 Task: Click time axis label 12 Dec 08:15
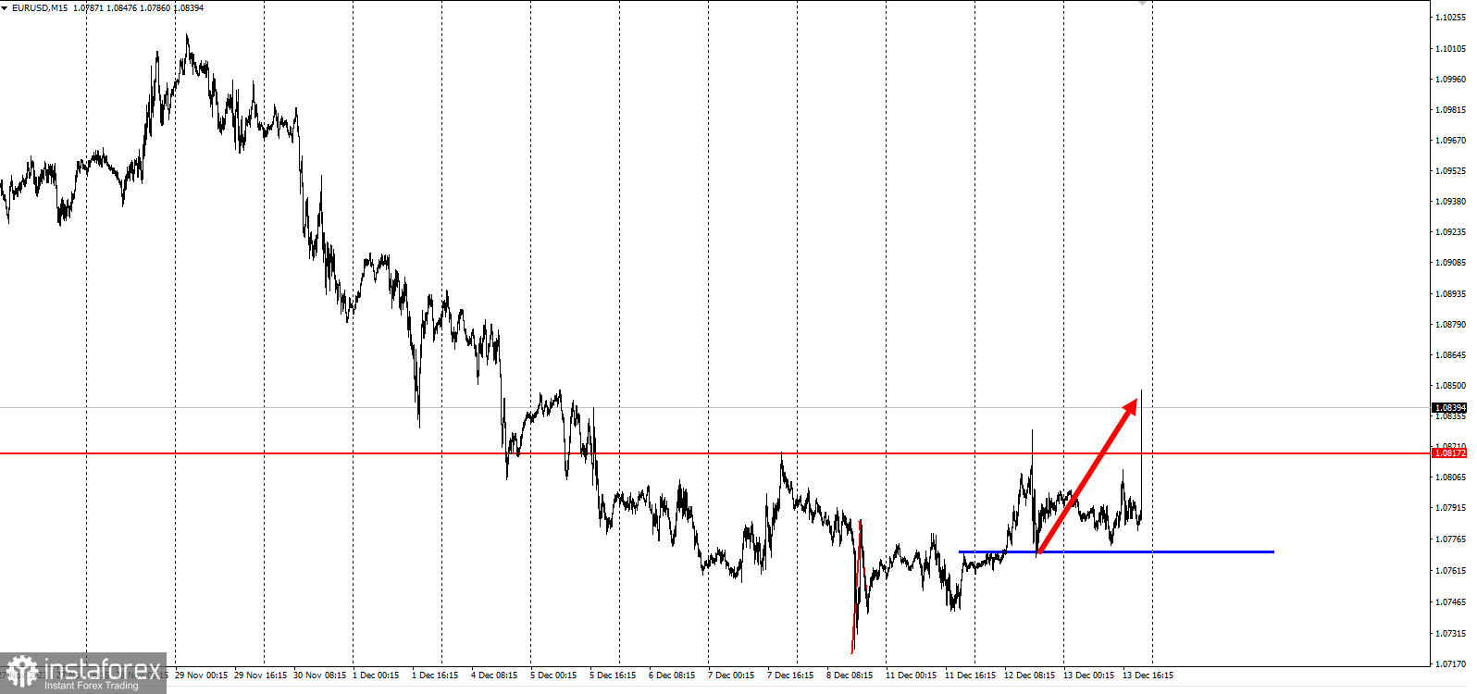click(1029, 675)
